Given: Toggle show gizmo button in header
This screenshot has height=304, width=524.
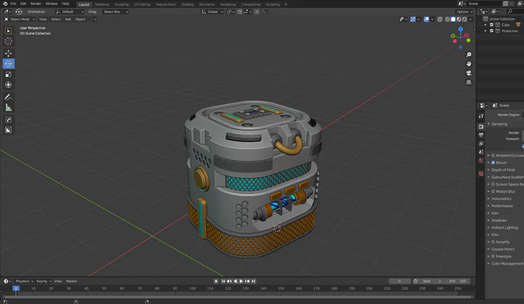Looking at the screenshot, I should click(413, 19).
